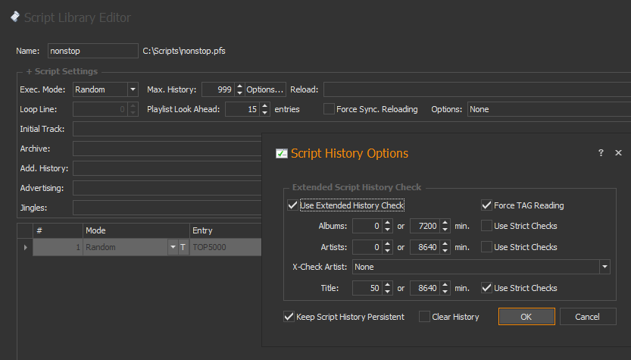
Task: Click the TOP5000 entry cell
Action: 226,247
